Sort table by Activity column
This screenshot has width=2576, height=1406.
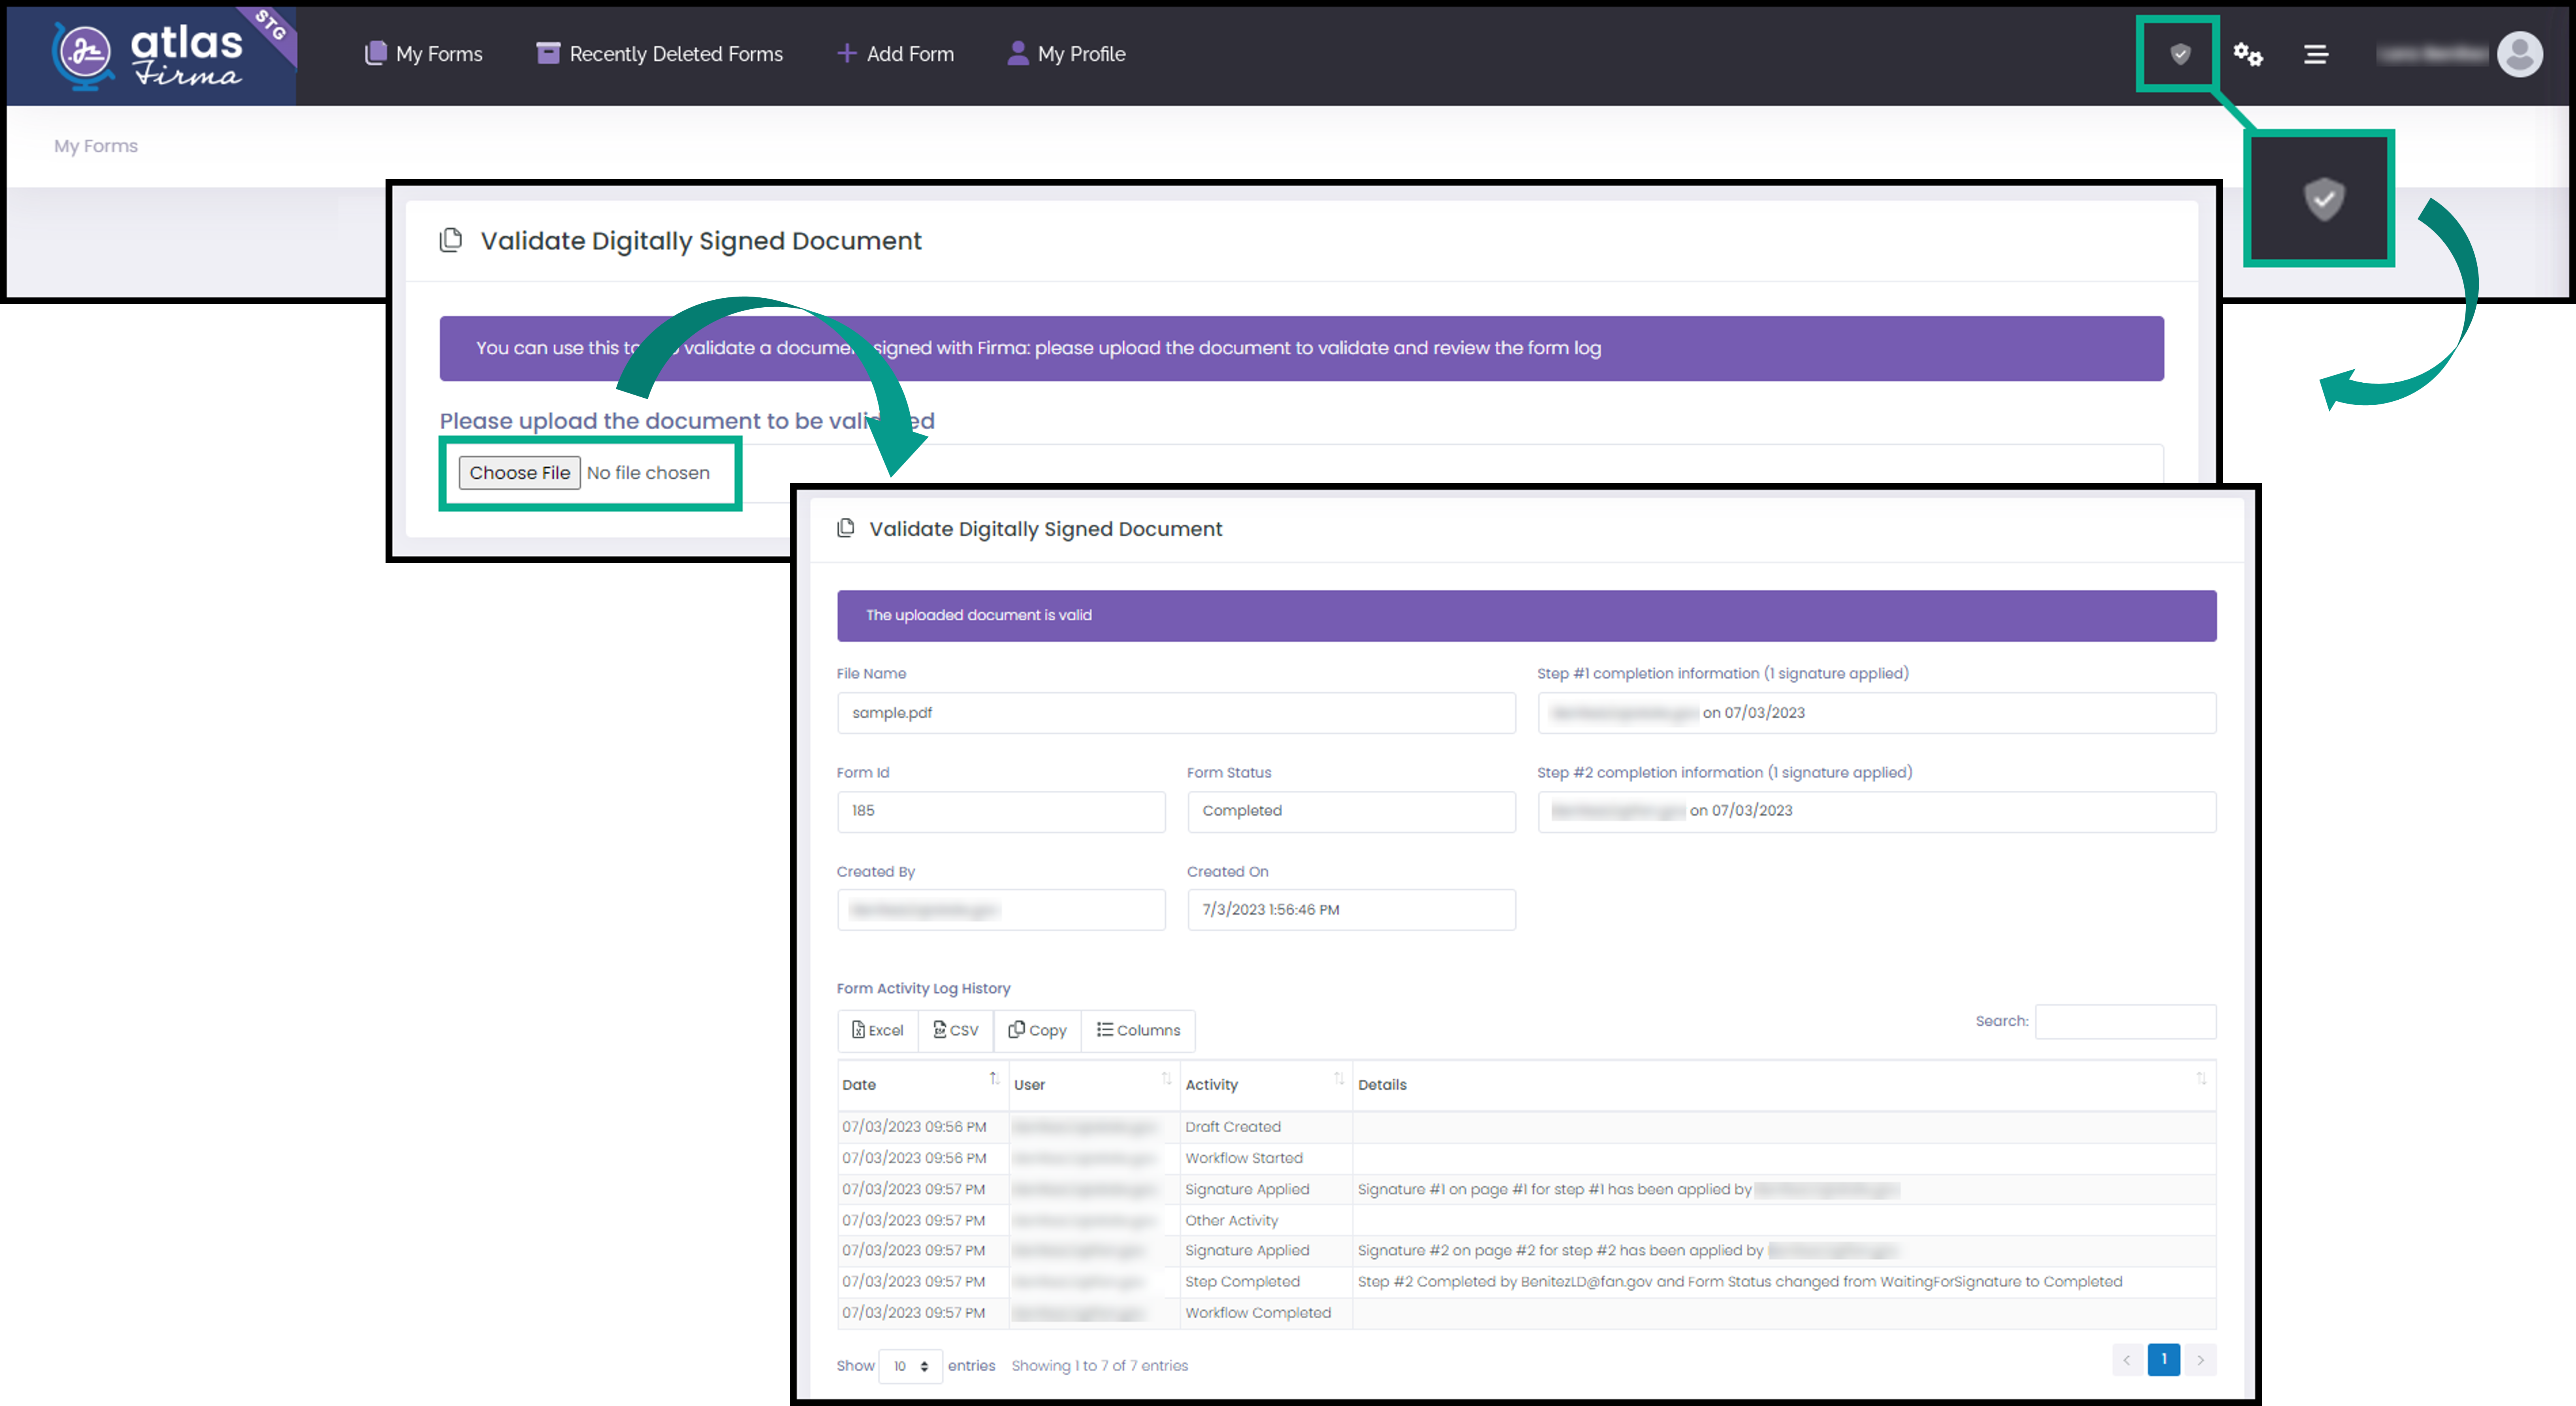(1266, 1085)
